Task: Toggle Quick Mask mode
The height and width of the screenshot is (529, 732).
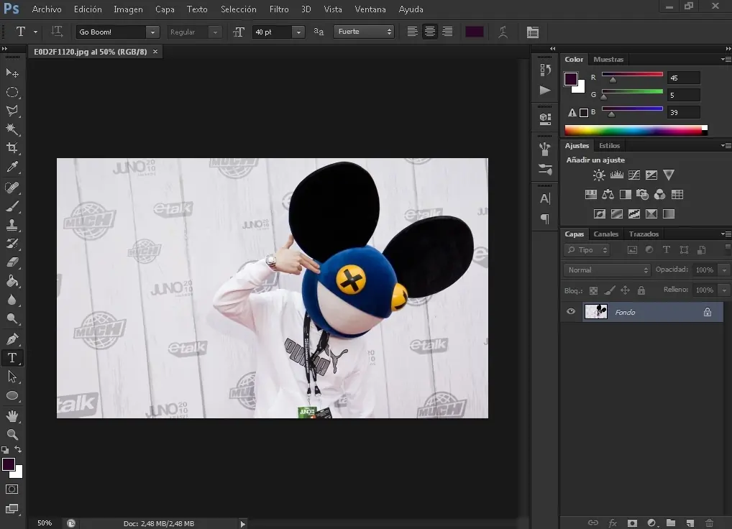Action: click(x=12, y=489)
